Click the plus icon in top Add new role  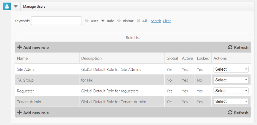(19, 47)
